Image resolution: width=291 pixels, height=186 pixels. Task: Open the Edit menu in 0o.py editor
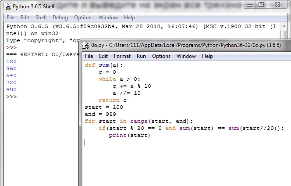click(x=103, y=56)
